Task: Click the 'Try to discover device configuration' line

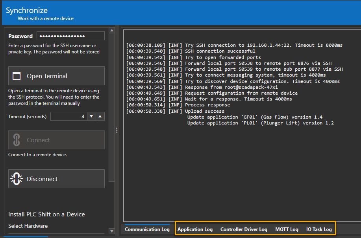Action: (233, 81)
